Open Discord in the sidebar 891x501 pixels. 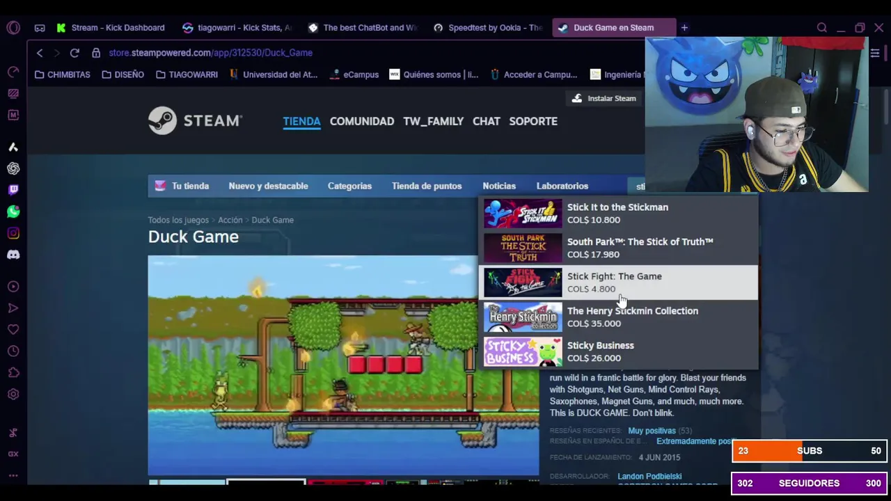(13, 255)
